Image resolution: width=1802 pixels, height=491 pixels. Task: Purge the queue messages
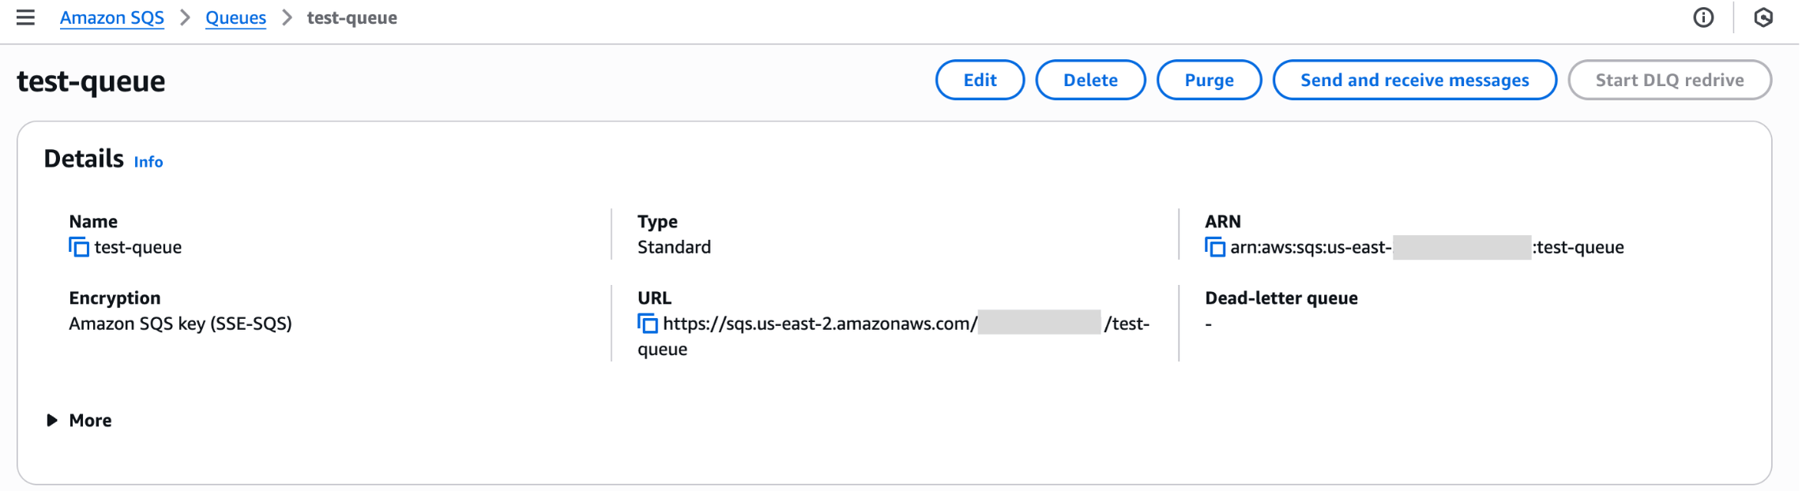(x=1209, y=80)
